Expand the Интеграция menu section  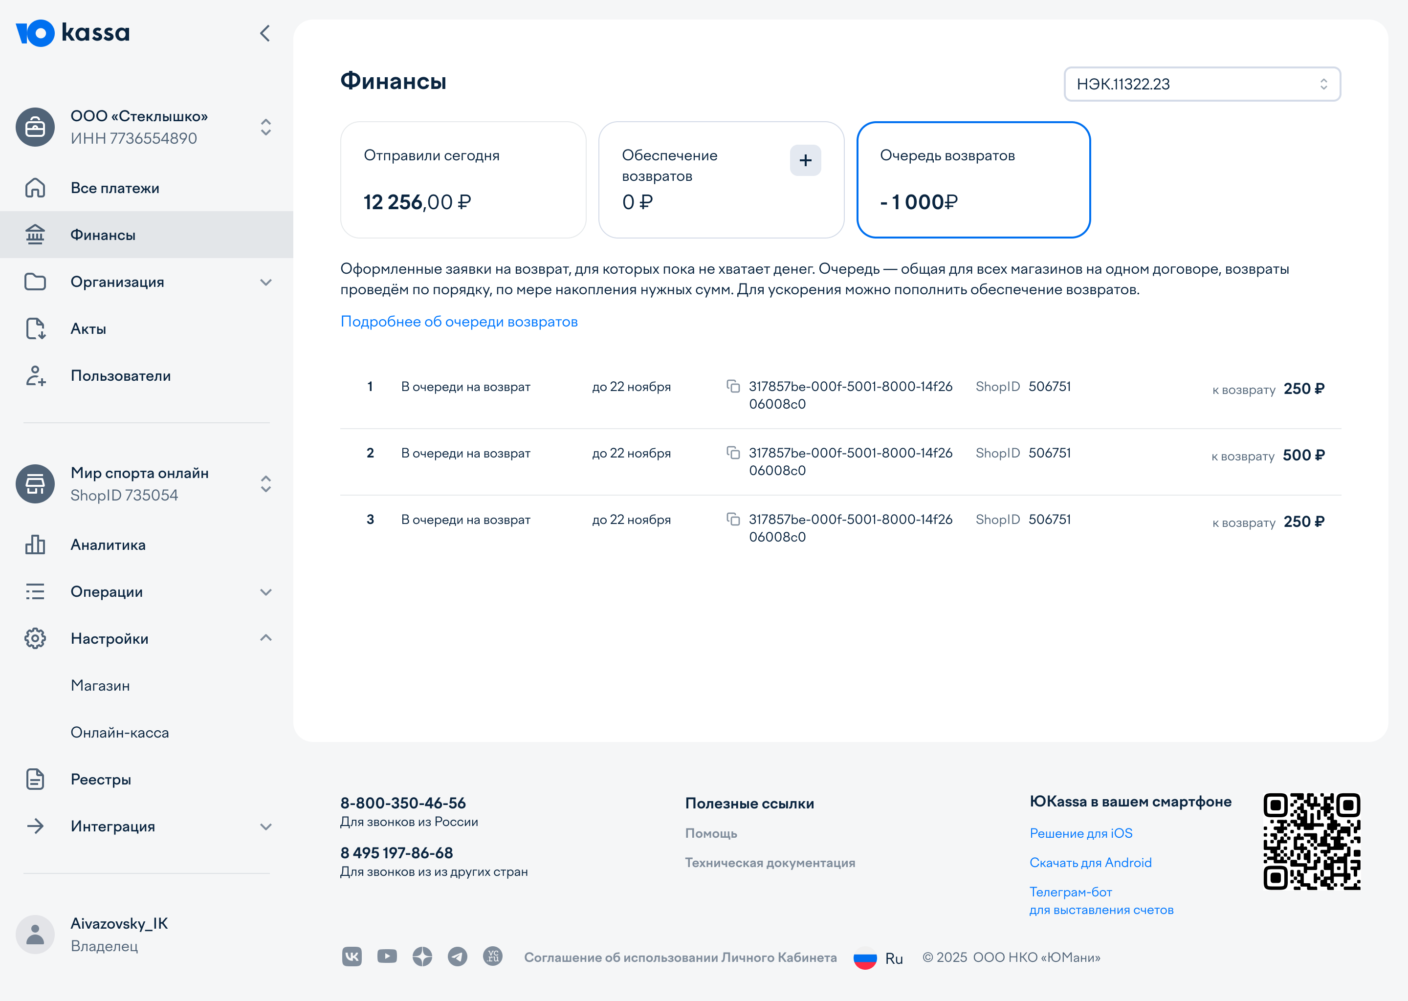pyautogui.click(x=265, y=827)
